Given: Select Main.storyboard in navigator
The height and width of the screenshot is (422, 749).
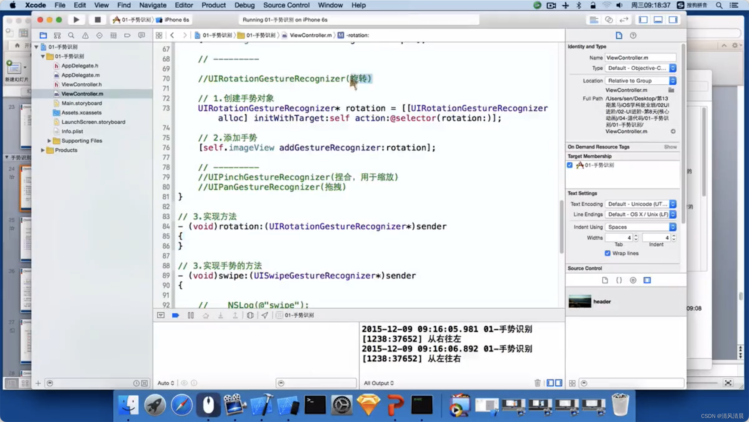Looking at the screenshot, I should (x=82, y=103).
